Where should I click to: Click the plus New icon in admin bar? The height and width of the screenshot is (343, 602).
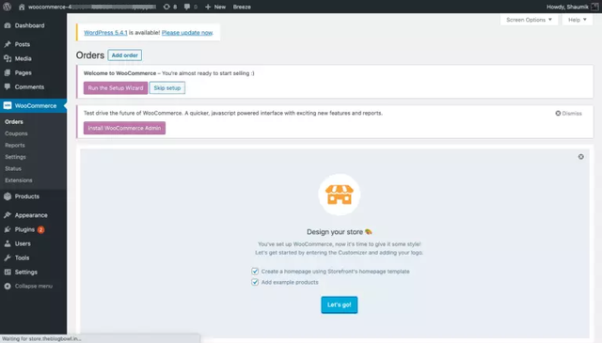208,7
